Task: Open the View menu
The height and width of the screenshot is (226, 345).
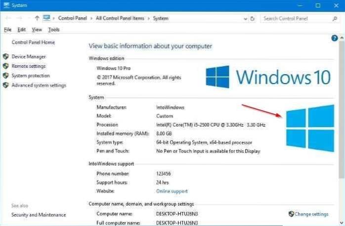Action: 37,30
